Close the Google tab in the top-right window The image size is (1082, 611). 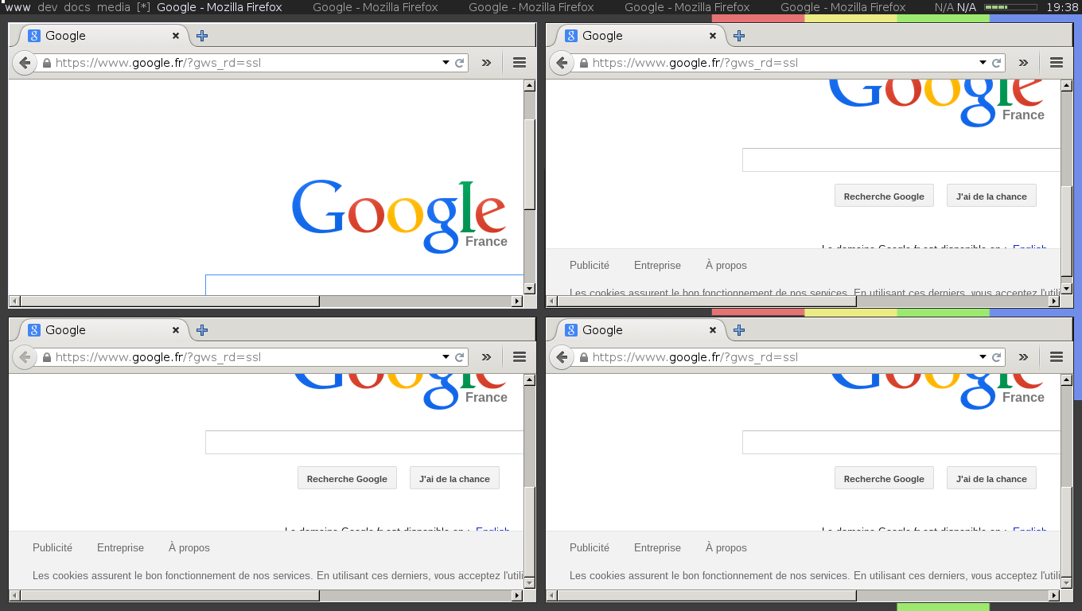(x=713, y=36)
